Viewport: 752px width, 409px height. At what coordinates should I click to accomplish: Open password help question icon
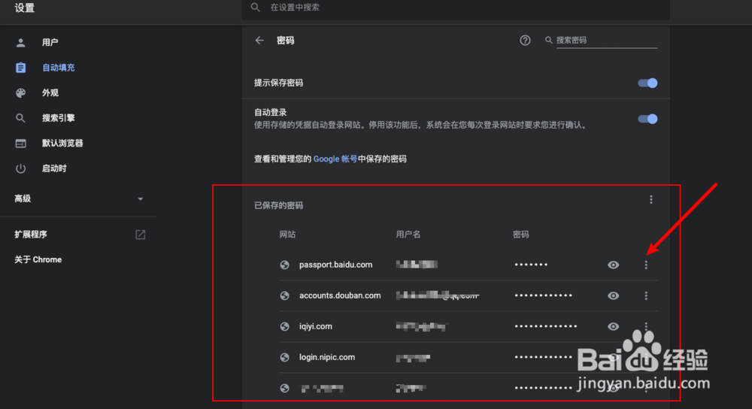[x=525, y=41]
